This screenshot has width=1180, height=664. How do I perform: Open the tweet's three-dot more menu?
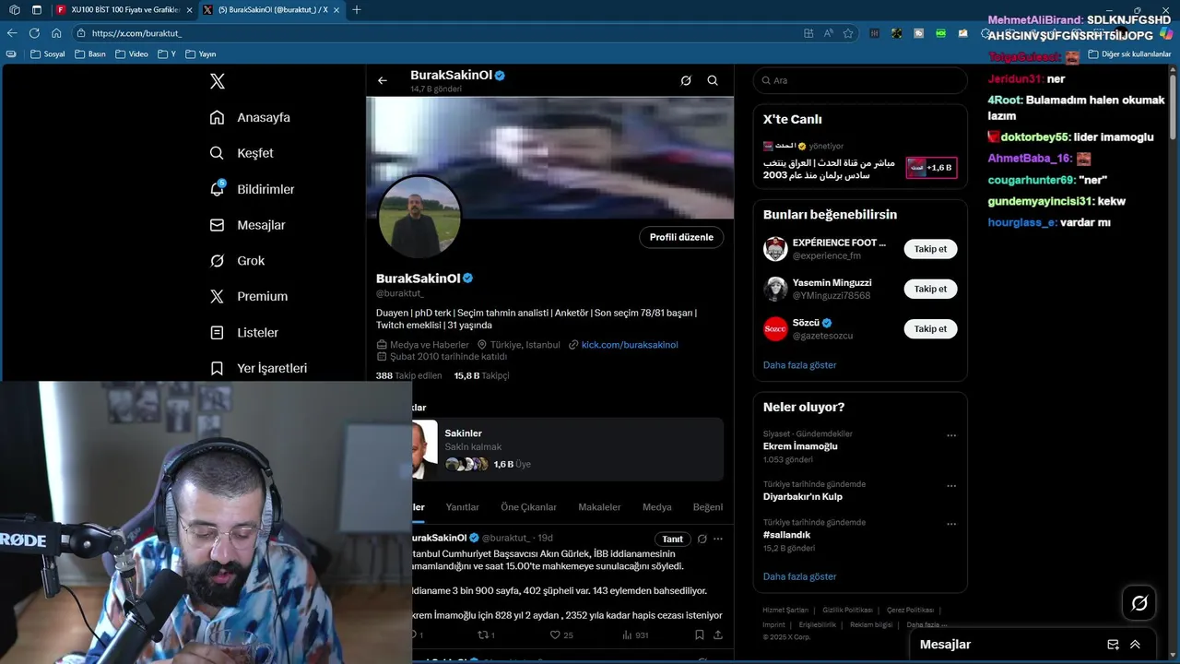[x=718, y=539]
